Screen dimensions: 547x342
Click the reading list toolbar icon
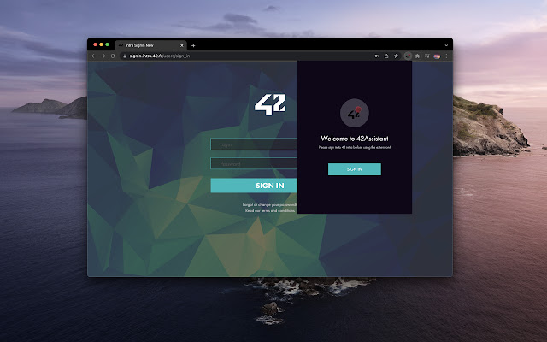427,56
